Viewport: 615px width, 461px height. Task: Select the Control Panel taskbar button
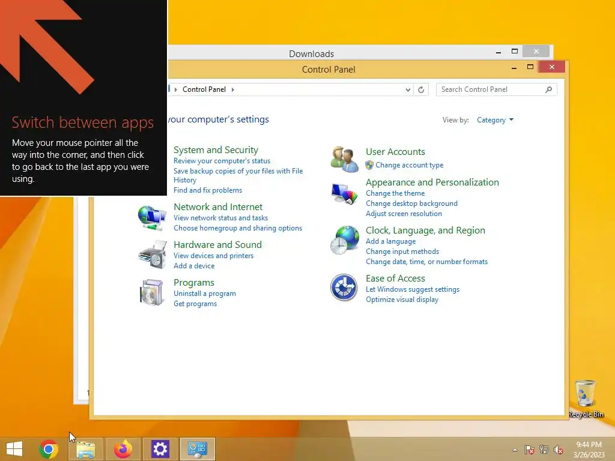coord(197,449)
